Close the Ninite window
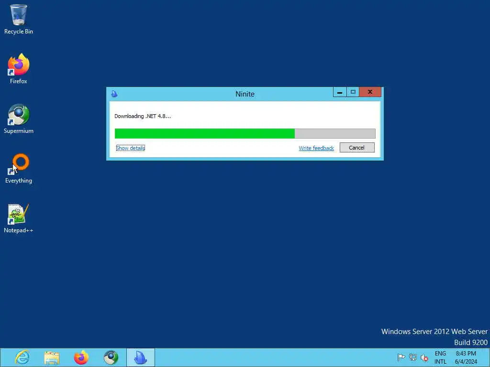This screenshot has height=367, width=490. [x=370, y=92]
